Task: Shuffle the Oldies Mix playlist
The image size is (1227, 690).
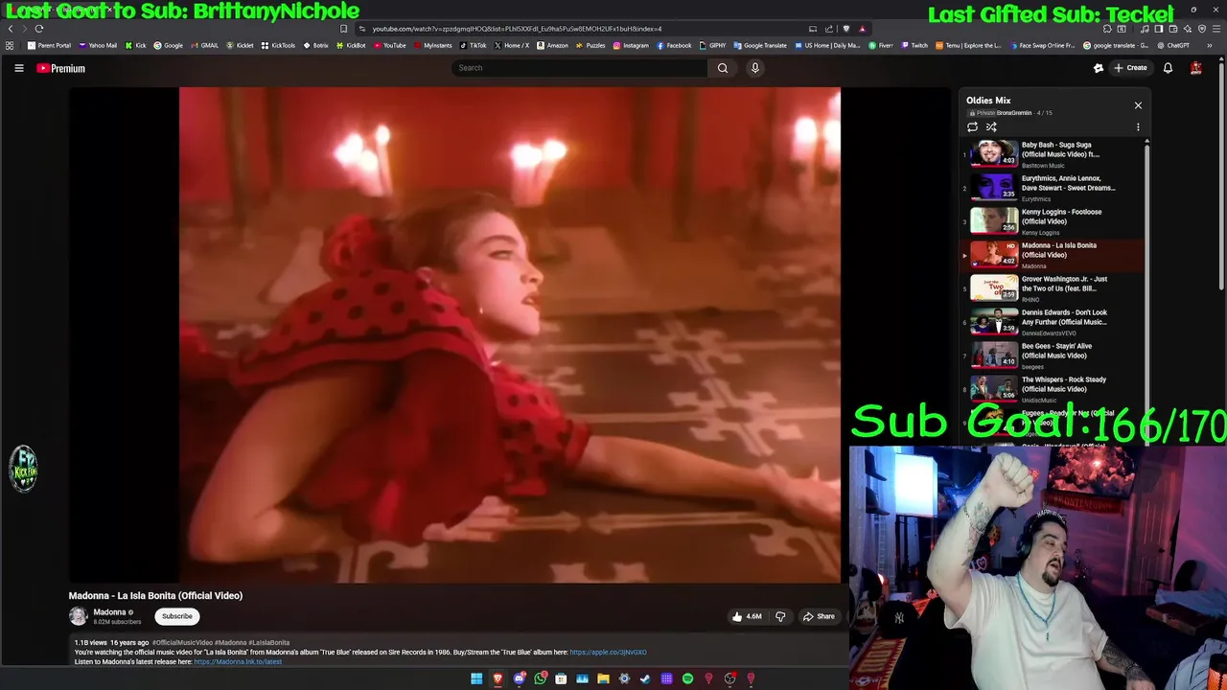Action: [x=991, y=126]
